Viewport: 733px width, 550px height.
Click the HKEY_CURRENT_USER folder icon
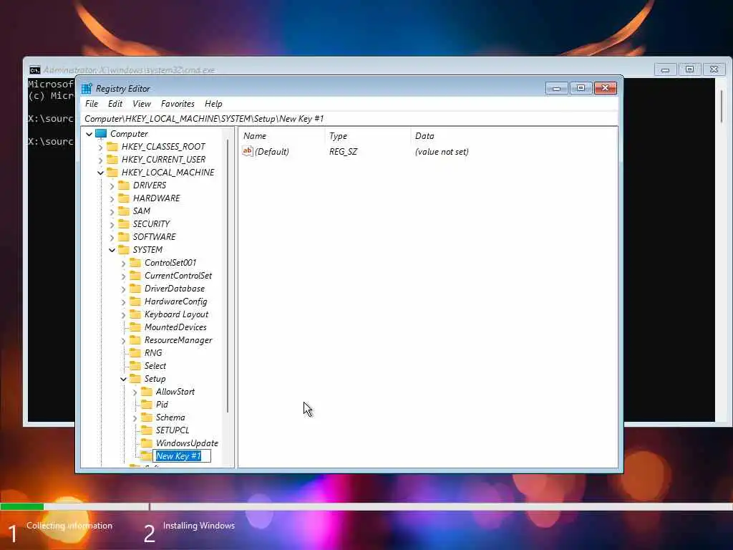(112, 160)
